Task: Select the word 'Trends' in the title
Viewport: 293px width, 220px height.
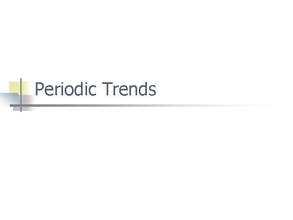Action: (129, 89)
